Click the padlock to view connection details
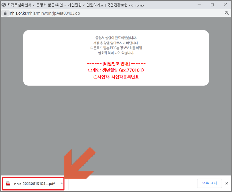This screenshot has width=232, height=192. (x=6, y=13)
